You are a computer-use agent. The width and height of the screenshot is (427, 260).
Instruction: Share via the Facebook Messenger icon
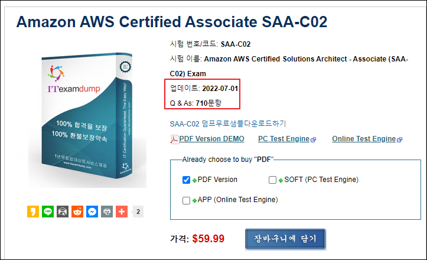click(x=92, y=212)
